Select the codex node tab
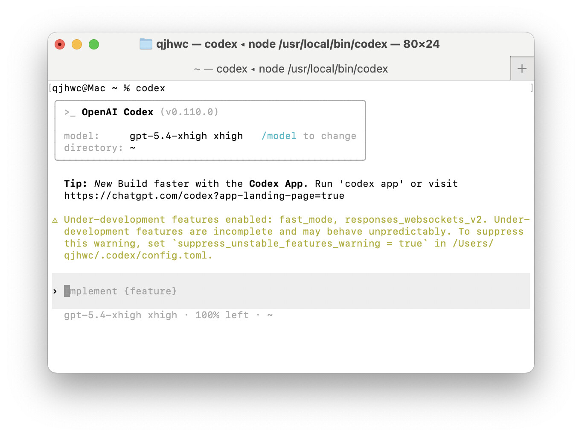582x436 pixels. (x=291, y=69)
